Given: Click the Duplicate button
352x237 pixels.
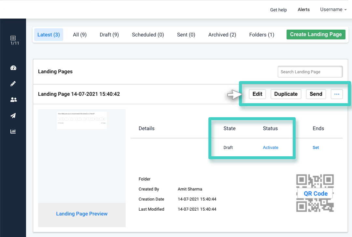Looking at the screenshot, I should pos(286,94).
